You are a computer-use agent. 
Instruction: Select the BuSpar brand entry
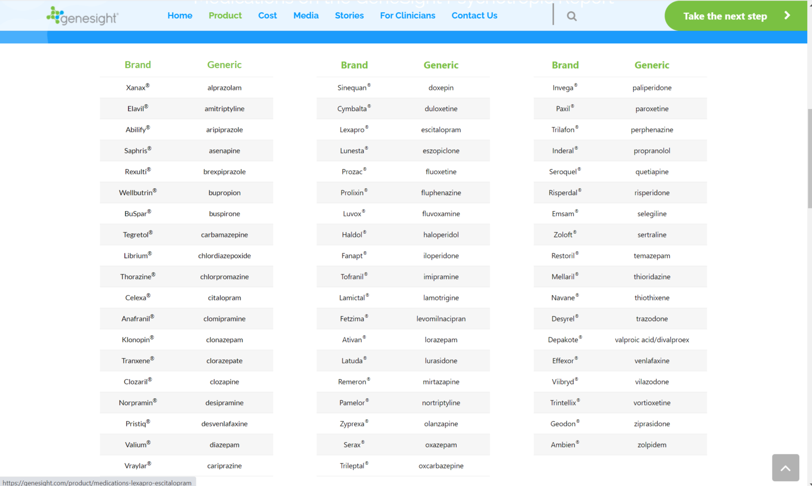pyautogui.click(x=137, y=214)
